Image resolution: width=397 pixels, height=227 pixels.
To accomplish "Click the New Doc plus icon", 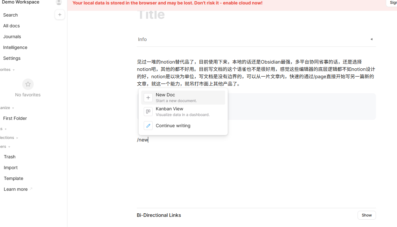I will click(148, 98).
